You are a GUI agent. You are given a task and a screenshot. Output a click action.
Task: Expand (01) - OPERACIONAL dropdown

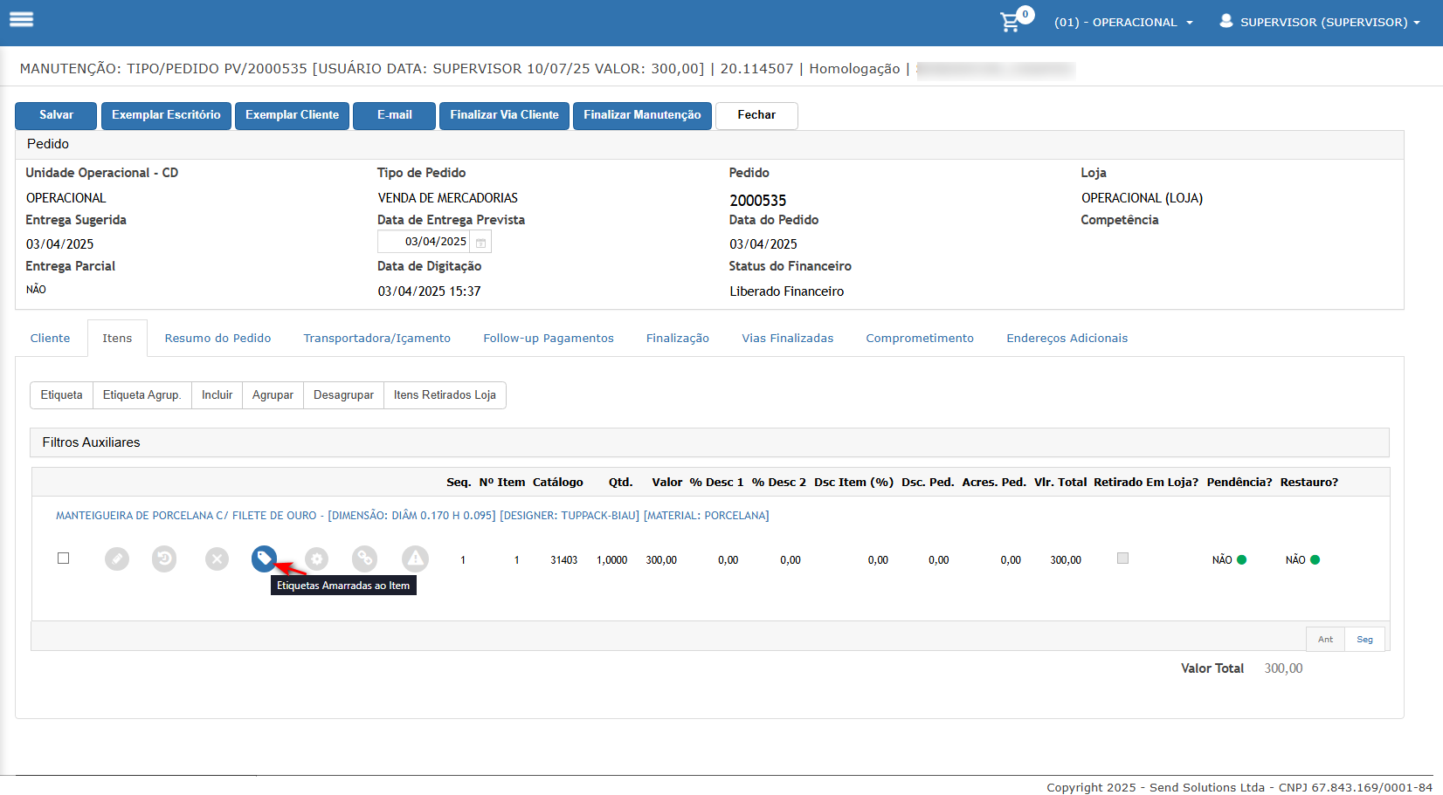pyautogui.click(x=1123, y=23)
